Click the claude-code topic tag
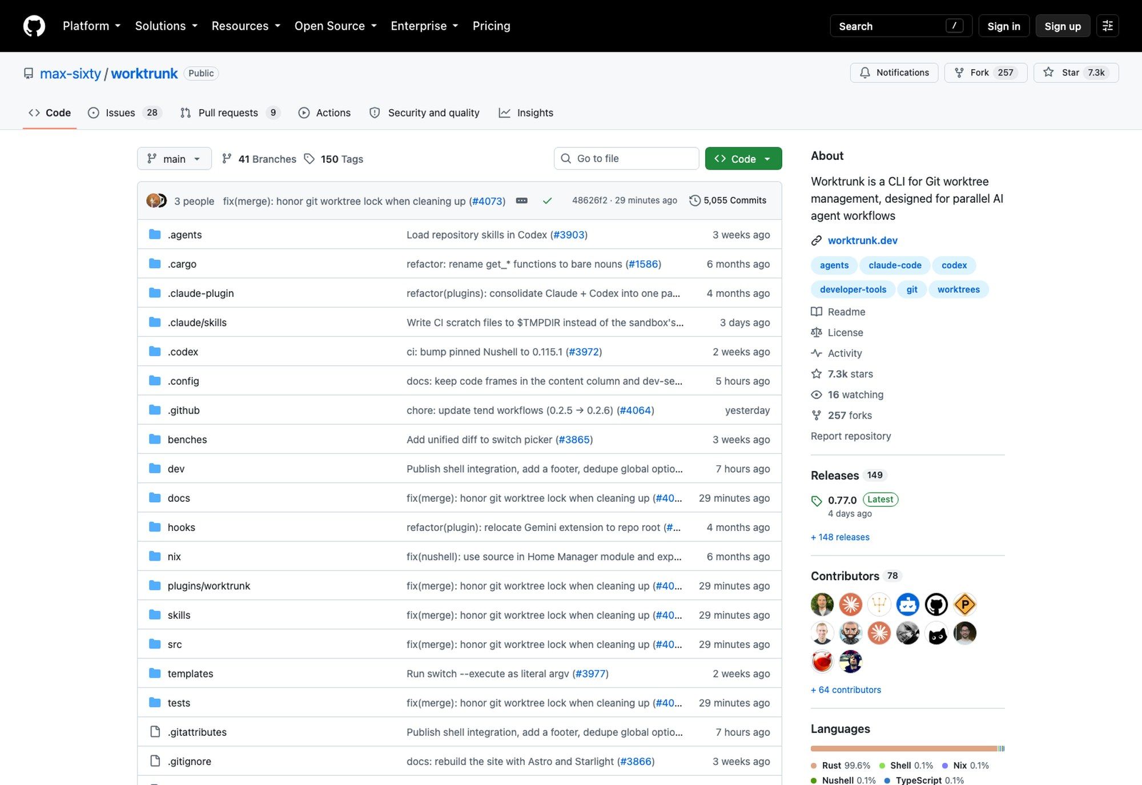 [895, 265]
